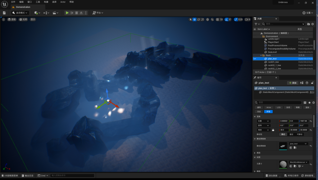The width and height of the screenshot is (318, 180).
Task: Click the favorites star icon in Details
Action: point(309,102)
